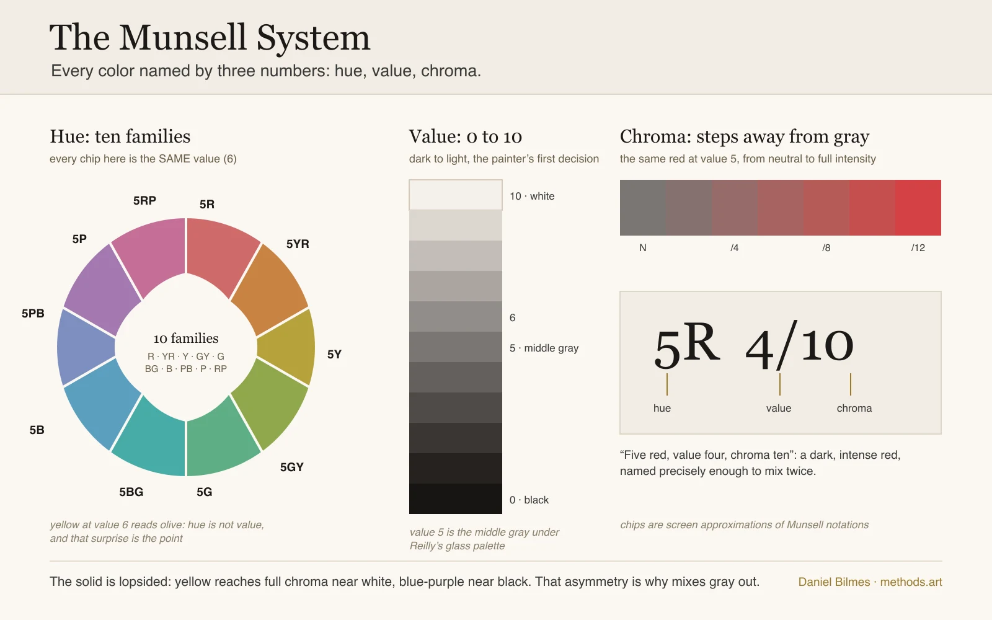This screenshot has width=992, height=620.
Task: Select the 'R · YR · Y · GY · G' line
Action: 186,356
